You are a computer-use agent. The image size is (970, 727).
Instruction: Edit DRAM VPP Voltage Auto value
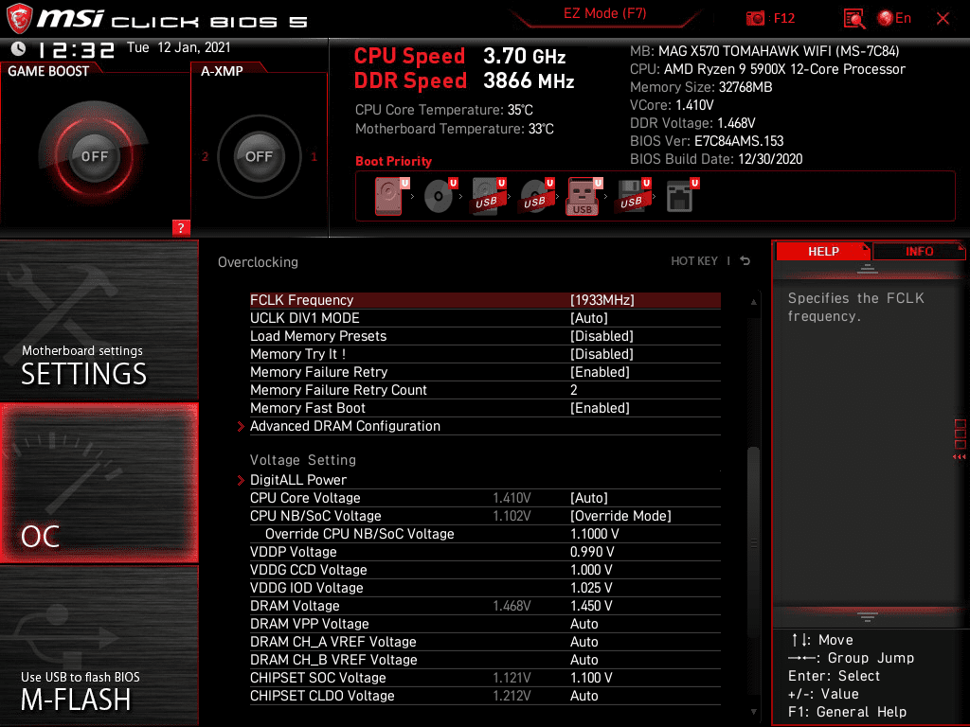485,623
